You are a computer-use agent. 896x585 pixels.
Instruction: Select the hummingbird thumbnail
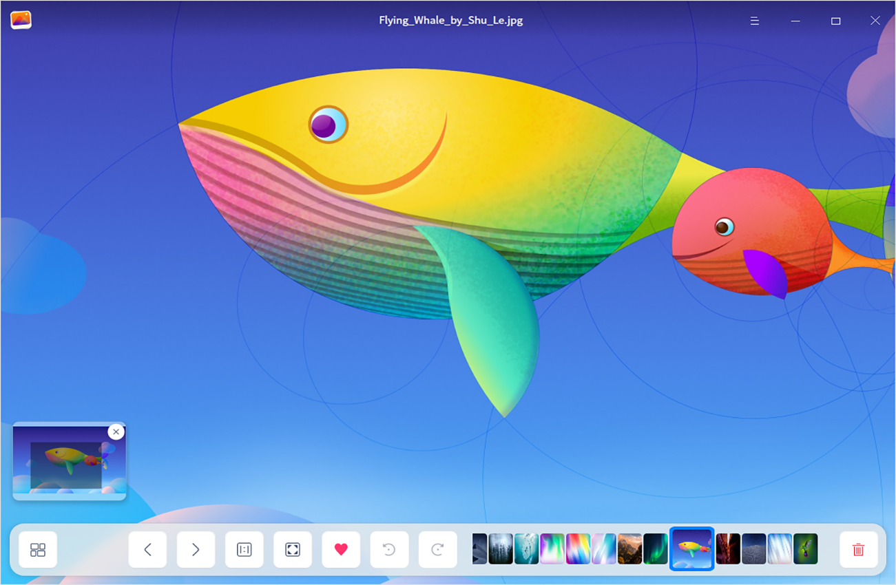(806, 549)
